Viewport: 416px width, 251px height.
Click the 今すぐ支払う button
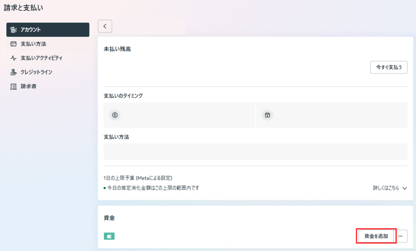pos(389,67)
